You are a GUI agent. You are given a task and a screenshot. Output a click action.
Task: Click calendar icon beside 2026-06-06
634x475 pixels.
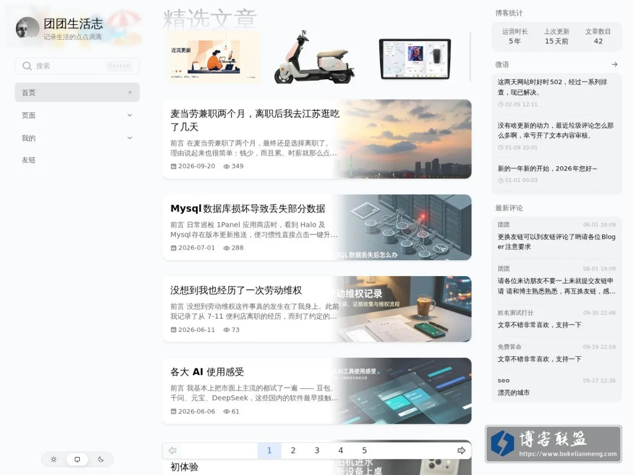(173, 411)
